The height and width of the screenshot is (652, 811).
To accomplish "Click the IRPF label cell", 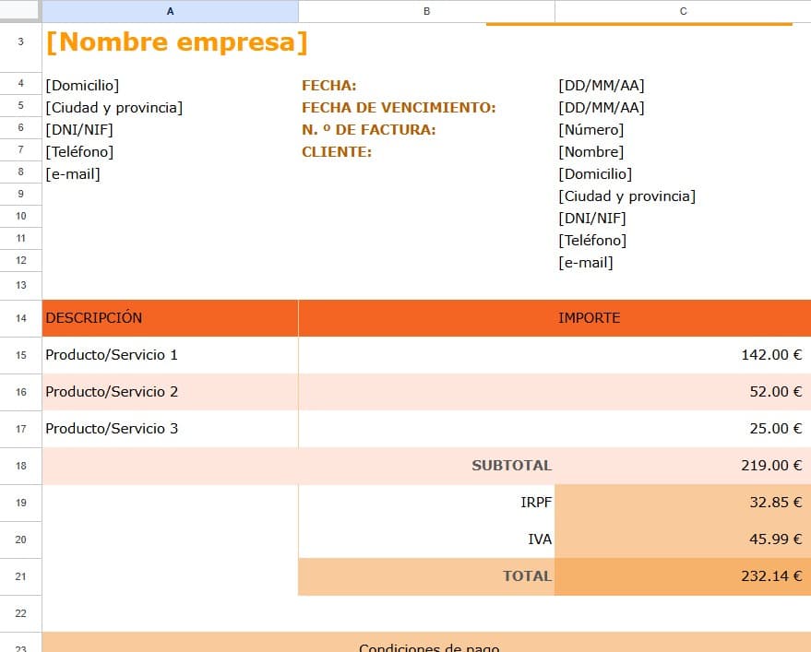I will [x=426, y=503].
